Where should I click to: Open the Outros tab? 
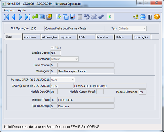click(124, 37)
